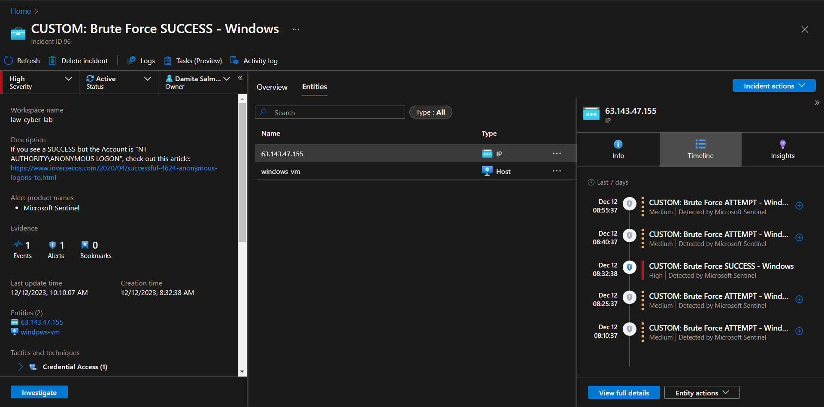Image resolution: width=824 pixels, height=407 pixels.
Task: Click the Refresh icon in toolbar
Action: [x=9, y=61]
